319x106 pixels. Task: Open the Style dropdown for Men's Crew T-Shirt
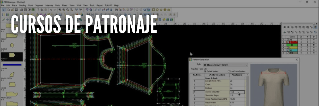[246, 65]
